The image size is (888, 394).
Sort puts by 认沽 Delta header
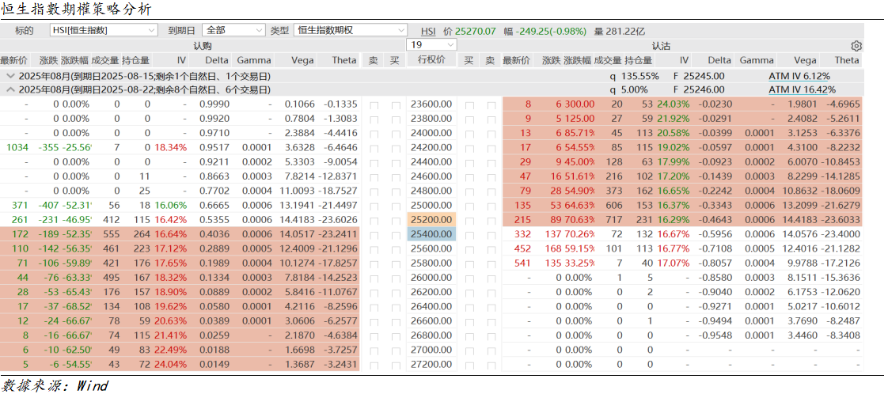coord(719,60)
